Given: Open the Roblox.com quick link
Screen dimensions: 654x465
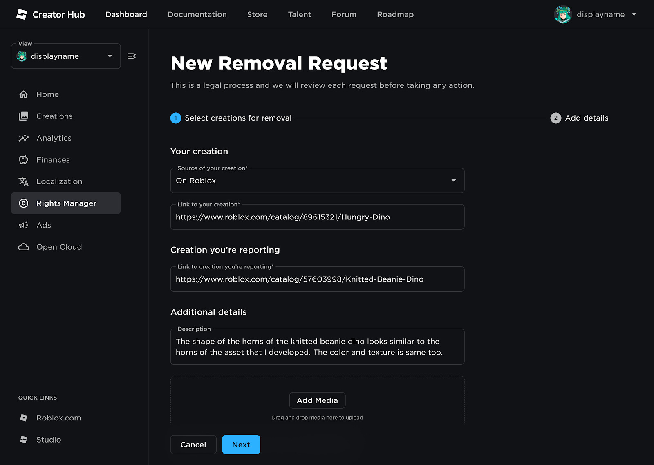Looking at the screenshot, I should [58, 418].
